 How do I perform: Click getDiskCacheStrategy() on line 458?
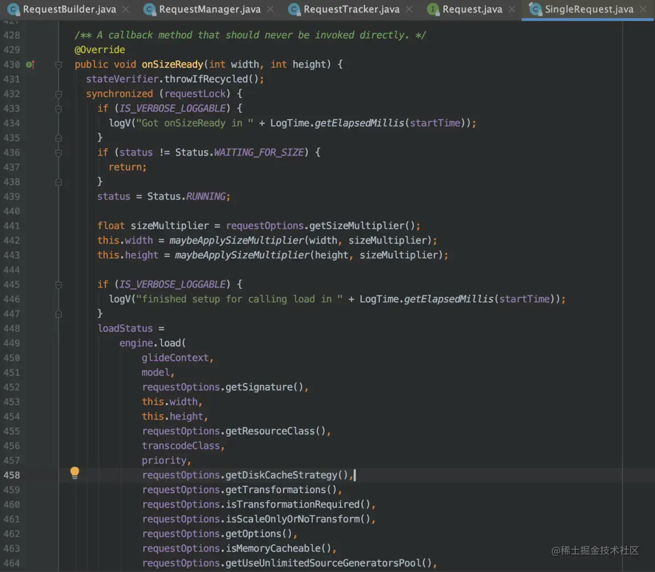click(x=287, y=475)
